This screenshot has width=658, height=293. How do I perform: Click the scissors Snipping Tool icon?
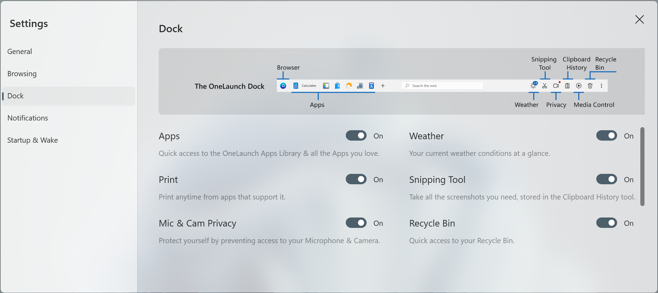pos(545,86)
